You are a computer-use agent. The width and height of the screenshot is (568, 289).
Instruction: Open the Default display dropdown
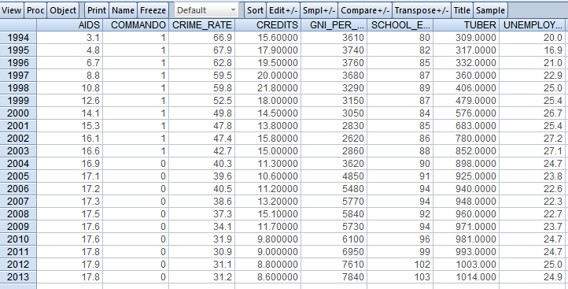pyautogui.click(x=206, y=10)
